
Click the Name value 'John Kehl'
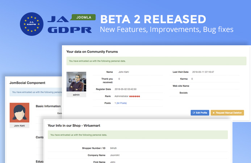[x=124, y=72]
